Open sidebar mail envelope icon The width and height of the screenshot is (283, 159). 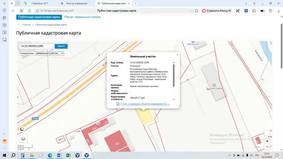point(4,141)
